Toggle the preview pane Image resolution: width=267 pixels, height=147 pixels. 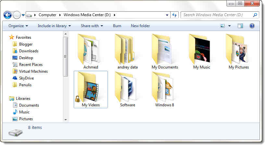[240, 26]
